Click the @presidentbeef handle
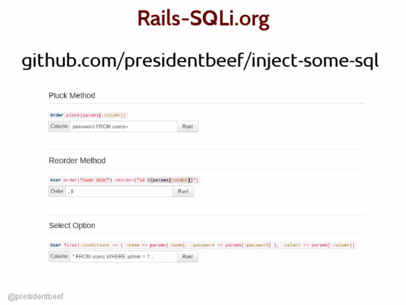406x305 pixels. [36, 297]
